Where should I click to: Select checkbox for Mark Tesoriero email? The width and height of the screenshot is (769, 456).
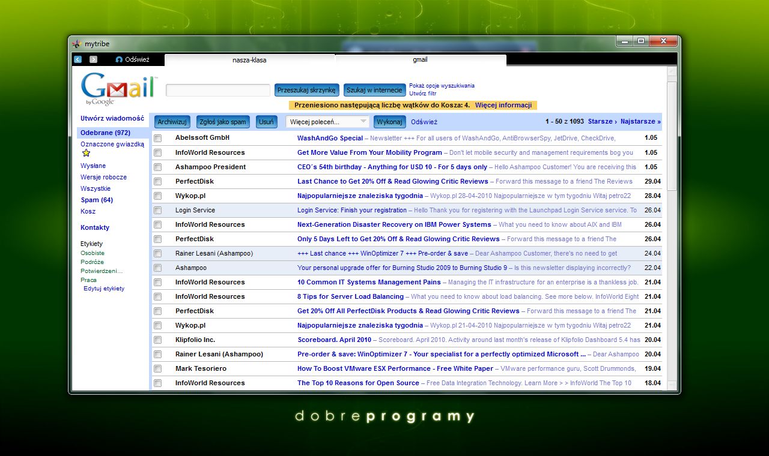coord(157,368)
